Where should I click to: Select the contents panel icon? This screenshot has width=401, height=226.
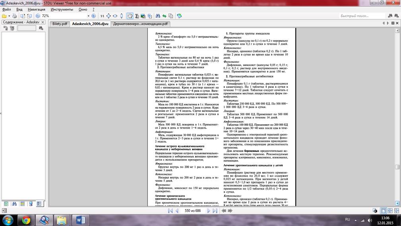point(39,204)
